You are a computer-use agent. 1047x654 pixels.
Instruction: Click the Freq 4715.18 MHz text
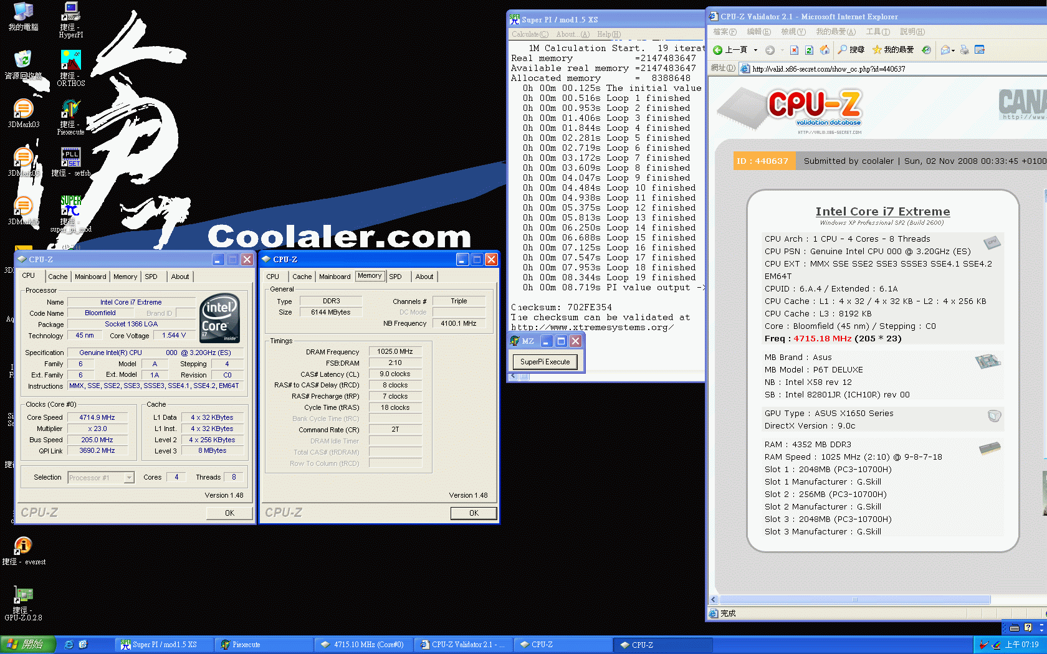[x=833, y=339]
